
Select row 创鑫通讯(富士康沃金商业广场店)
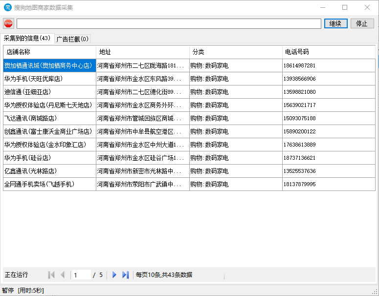189,131
